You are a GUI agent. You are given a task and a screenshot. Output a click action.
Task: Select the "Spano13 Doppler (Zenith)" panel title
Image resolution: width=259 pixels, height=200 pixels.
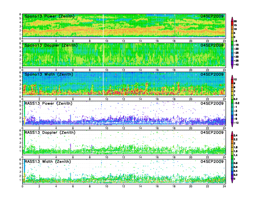(x=51, y=45)
